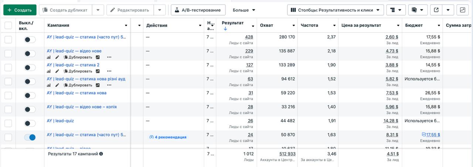This screenshot has width=473, height=167.
Task: Disable the active 'статика (часто пут)' campaign switch
Action: [x=30, y=137]
